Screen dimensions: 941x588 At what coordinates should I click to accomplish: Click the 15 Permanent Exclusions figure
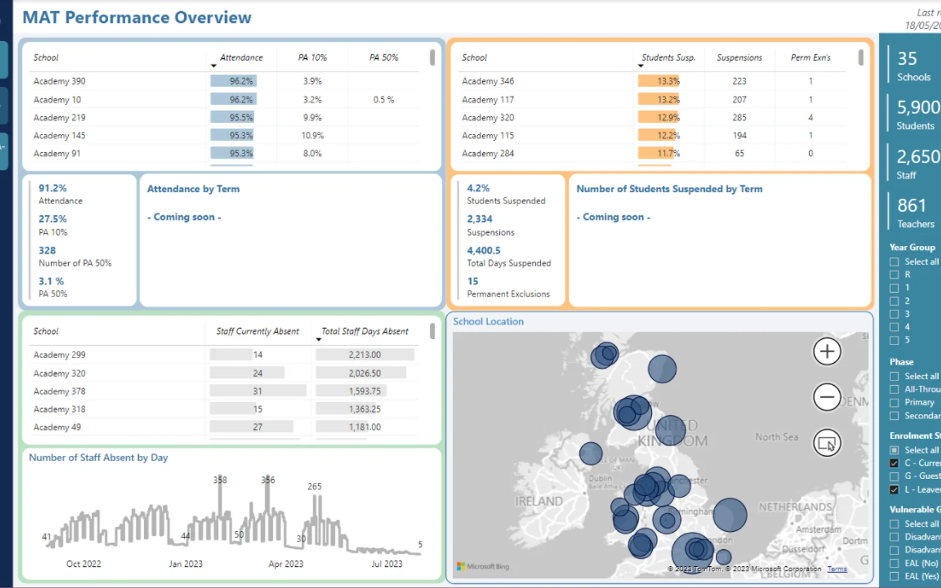click(x=473, y=281)
